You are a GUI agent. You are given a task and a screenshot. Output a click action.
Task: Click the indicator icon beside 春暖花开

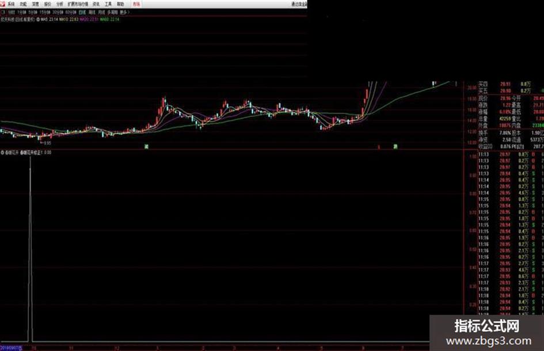[2, 153]
